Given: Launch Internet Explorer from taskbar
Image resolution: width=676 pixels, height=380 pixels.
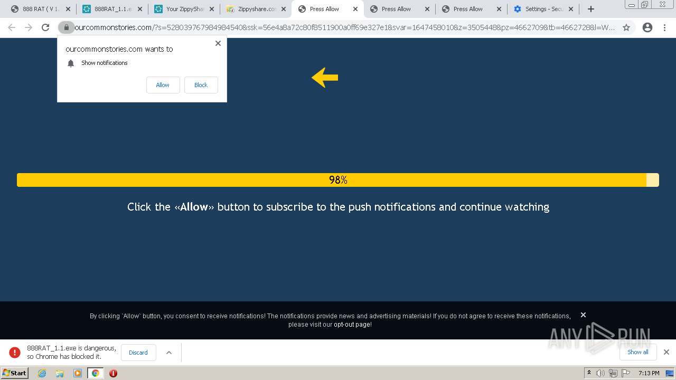Looking at the screenshot, I should tap(42, 373).
